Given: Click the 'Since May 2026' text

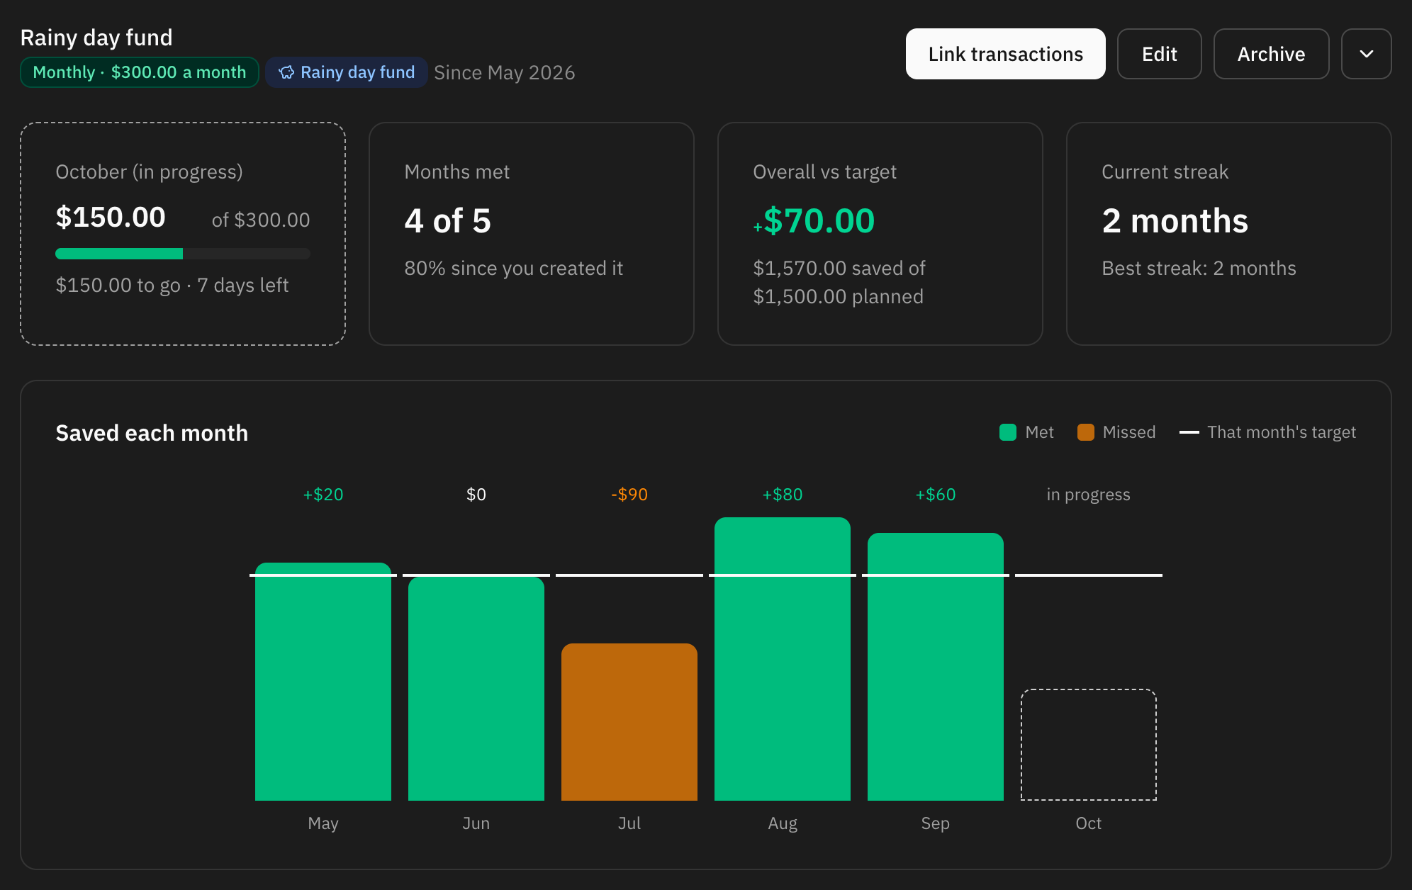Looking at the screenshot, I should tap(504, 72).
